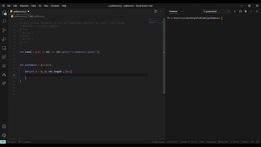Image resolution: width=261 pixels, height=147 pixels.
Task: Click line and column indicator in status bar
Action: 173,142
